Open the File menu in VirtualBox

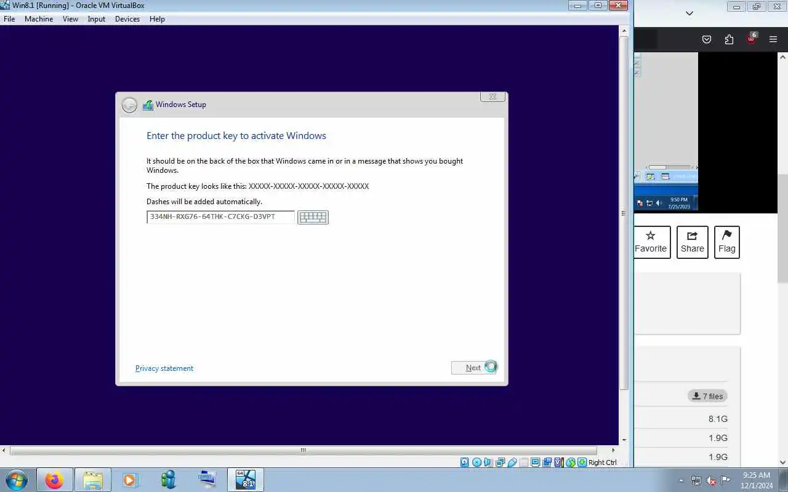point(9,19)
